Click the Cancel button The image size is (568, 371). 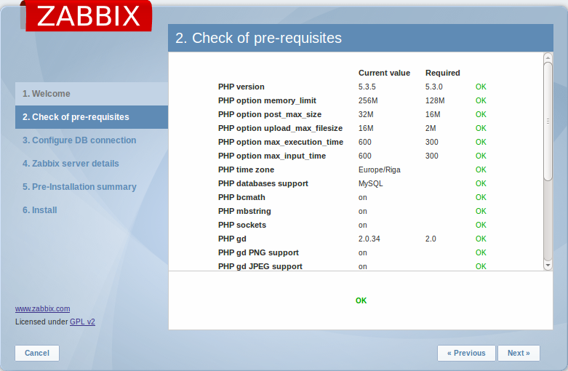[x=37, y=353]
